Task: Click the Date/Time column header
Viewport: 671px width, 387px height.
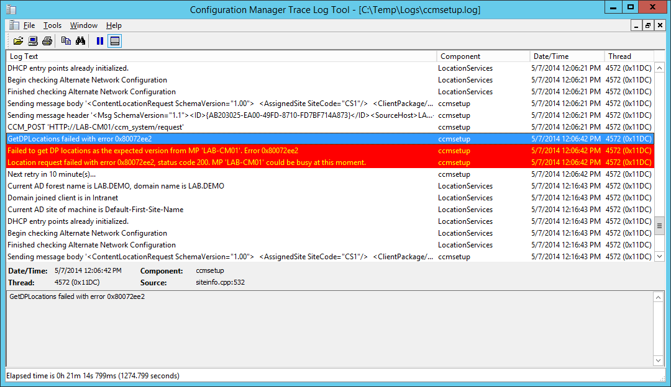Action: (x=567, y=56)
